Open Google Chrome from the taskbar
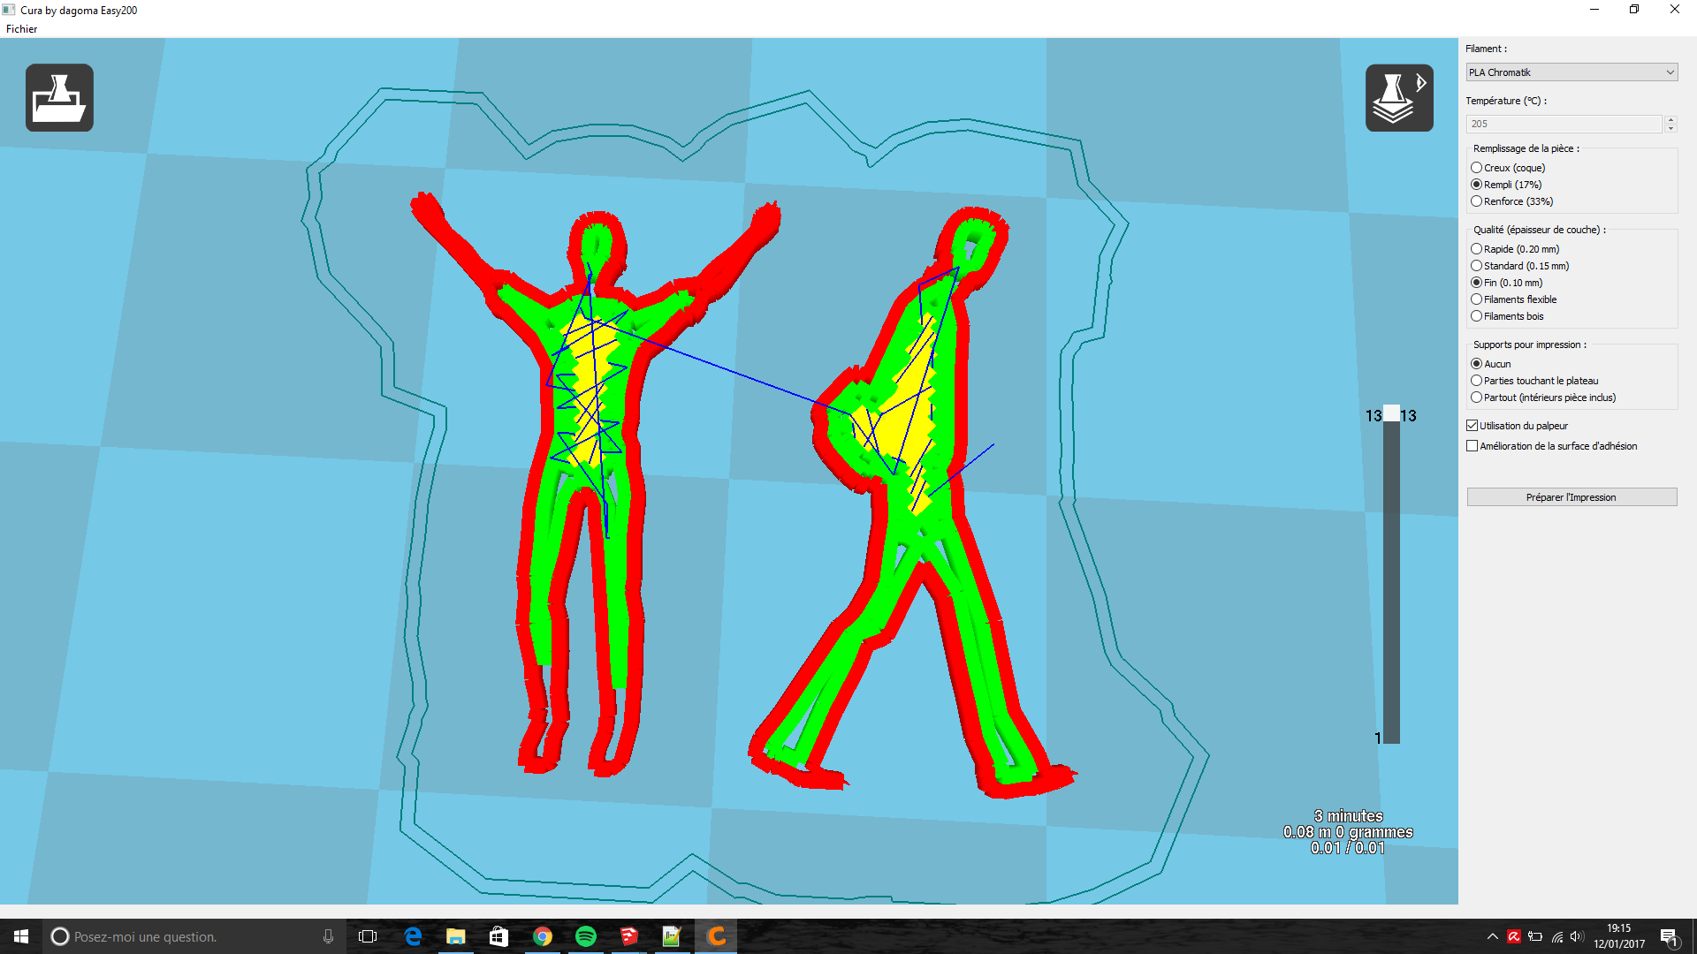Viewport: 1697px width, 954px height. [542, 936]
